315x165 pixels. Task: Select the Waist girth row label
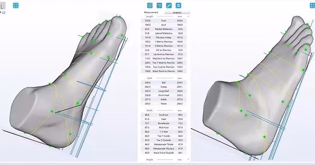coord(164,104)
